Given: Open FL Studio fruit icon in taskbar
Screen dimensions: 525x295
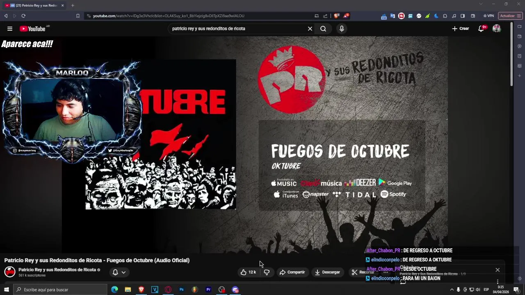Looking at the screenshot, I should 195,290.
